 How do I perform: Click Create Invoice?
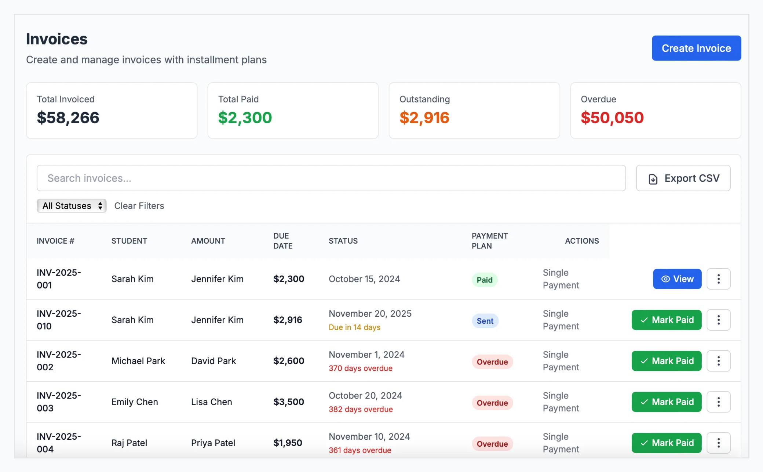click(696, 48)
